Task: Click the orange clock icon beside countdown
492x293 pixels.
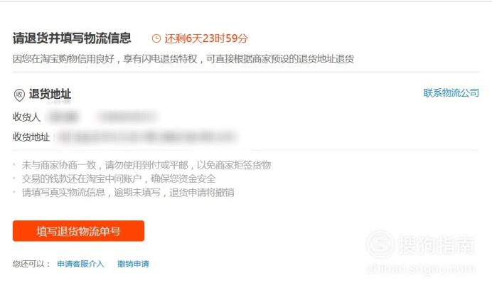Action: [156, 38]
